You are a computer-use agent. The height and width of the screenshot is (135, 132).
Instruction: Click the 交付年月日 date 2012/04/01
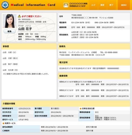[x=24, y=112]
